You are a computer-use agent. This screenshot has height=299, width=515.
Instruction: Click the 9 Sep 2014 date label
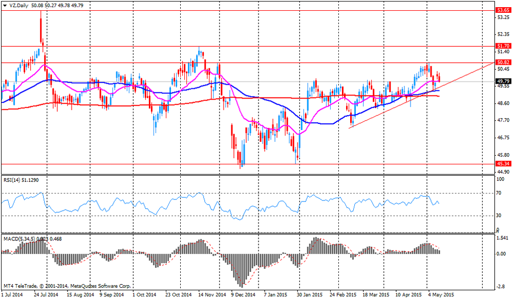point(112,295)
